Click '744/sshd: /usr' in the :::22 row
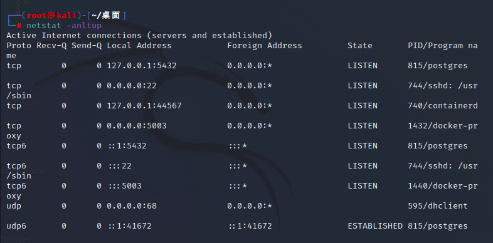Image resolution: width=493 pixels, height=243 pixels. pyautogui.click(x=443, y=166)
